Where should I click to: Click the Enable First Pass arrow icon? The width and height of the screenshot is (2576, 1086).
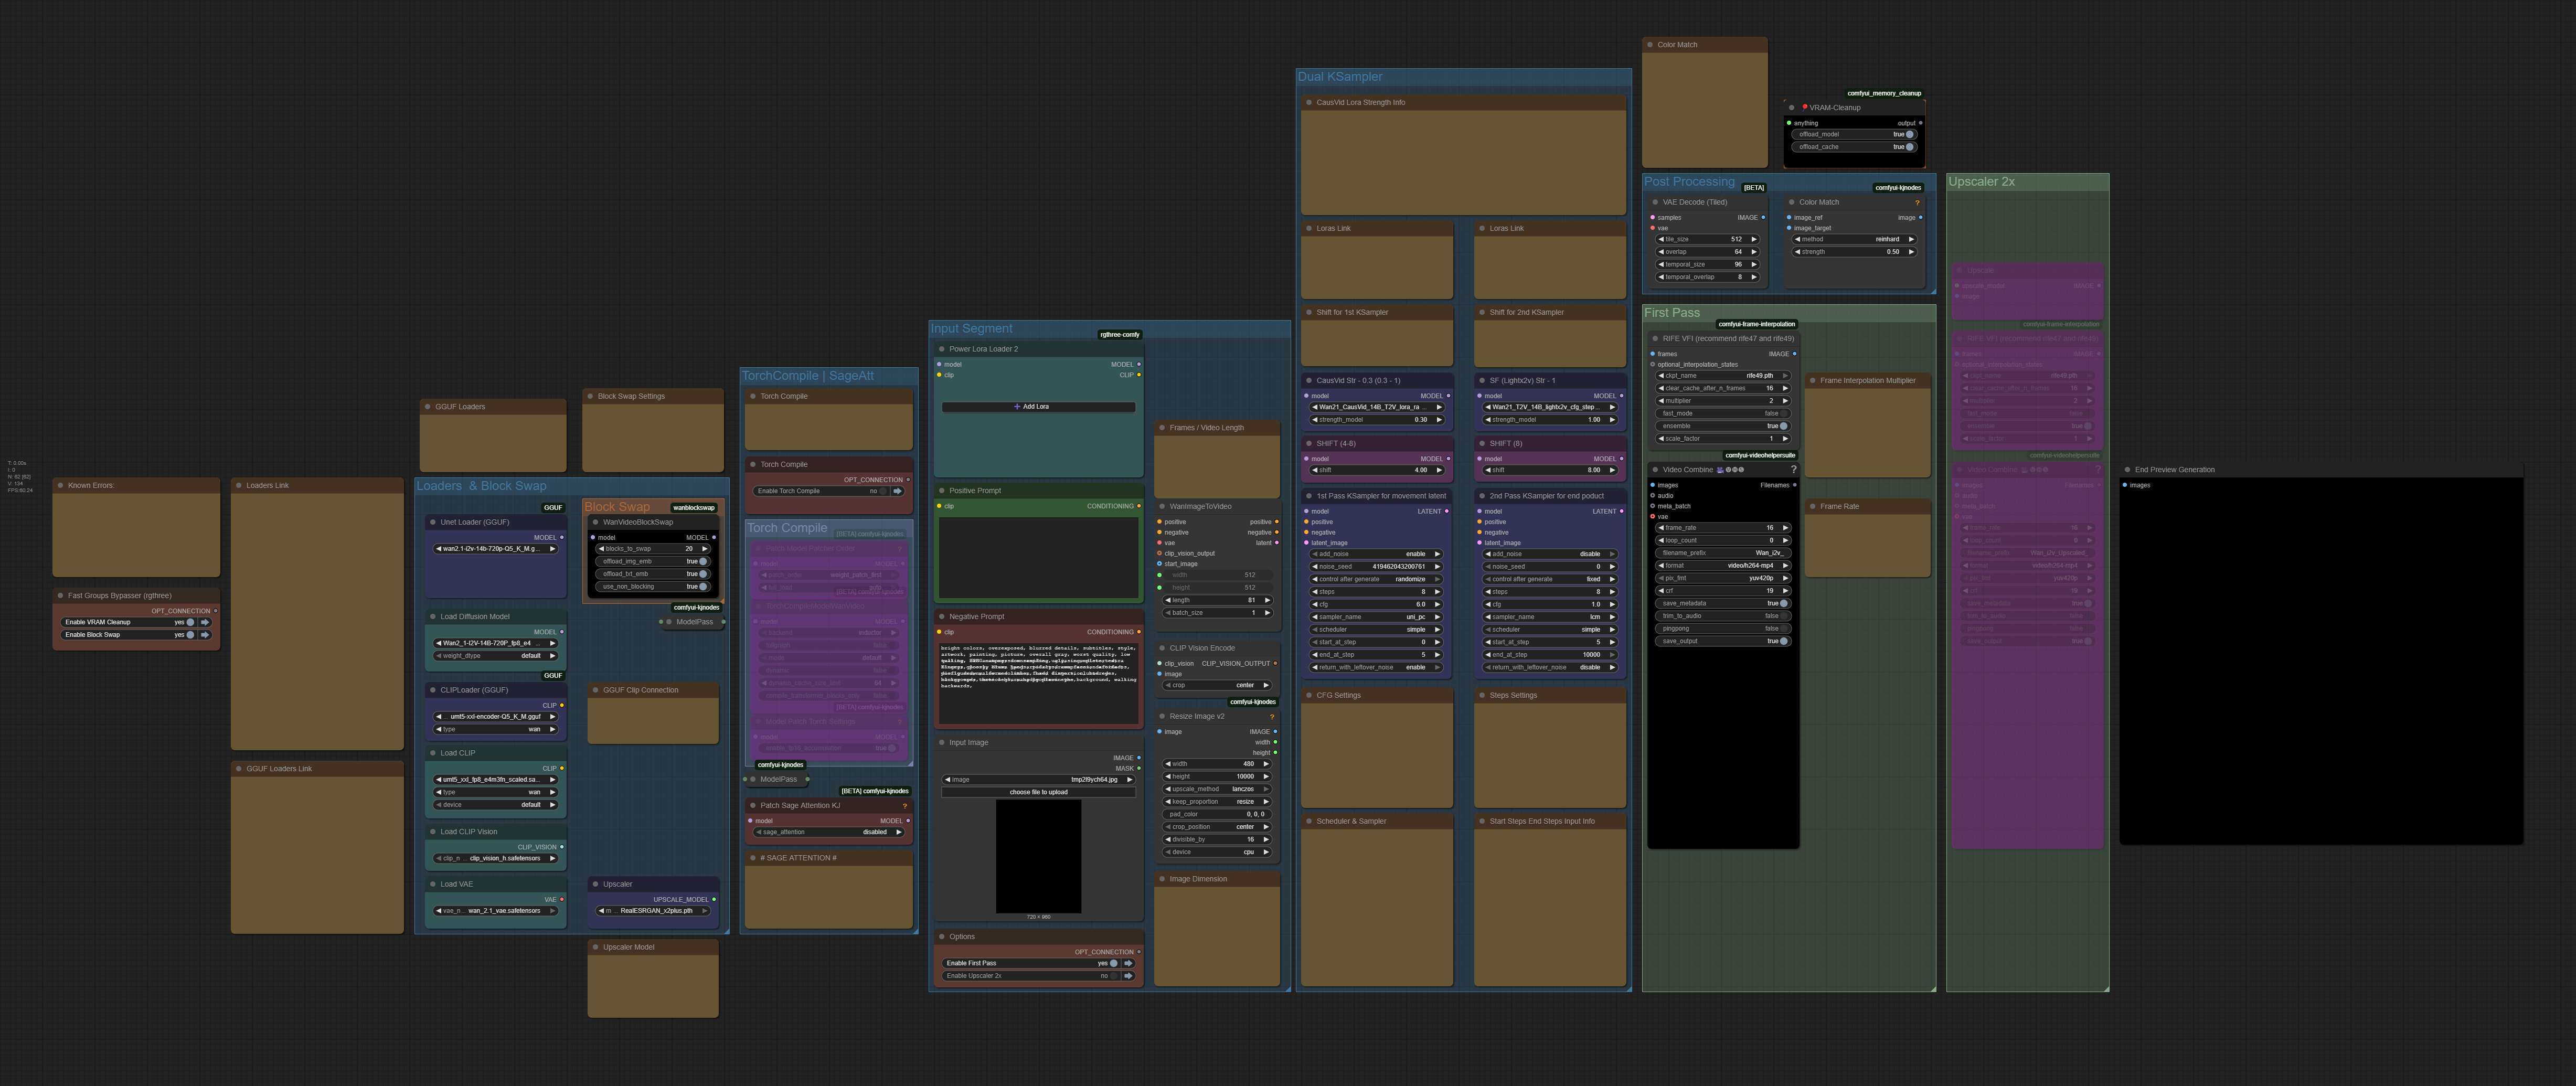pos(1128,963)
